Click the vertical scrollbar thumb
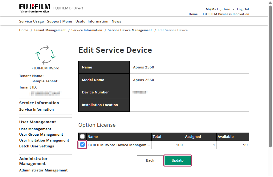Viewport: 273px width, 177px height. (270, 76)
